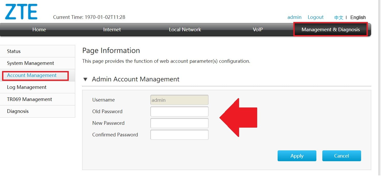This screenshot has height=178, width=381.
Task: Open System Management in the sidebar
Action: [x=31, y=63]
